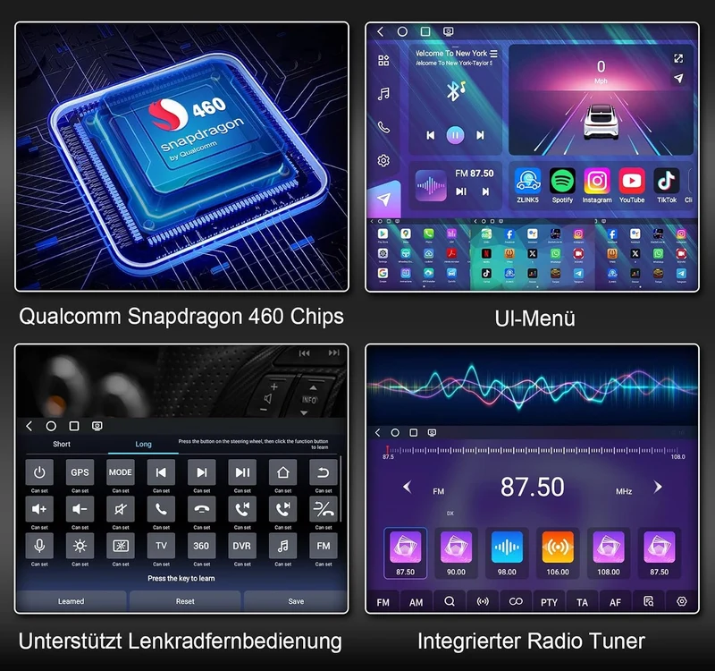
Task: Open the music note sidebar icon in UI menu
Action: 384,94
